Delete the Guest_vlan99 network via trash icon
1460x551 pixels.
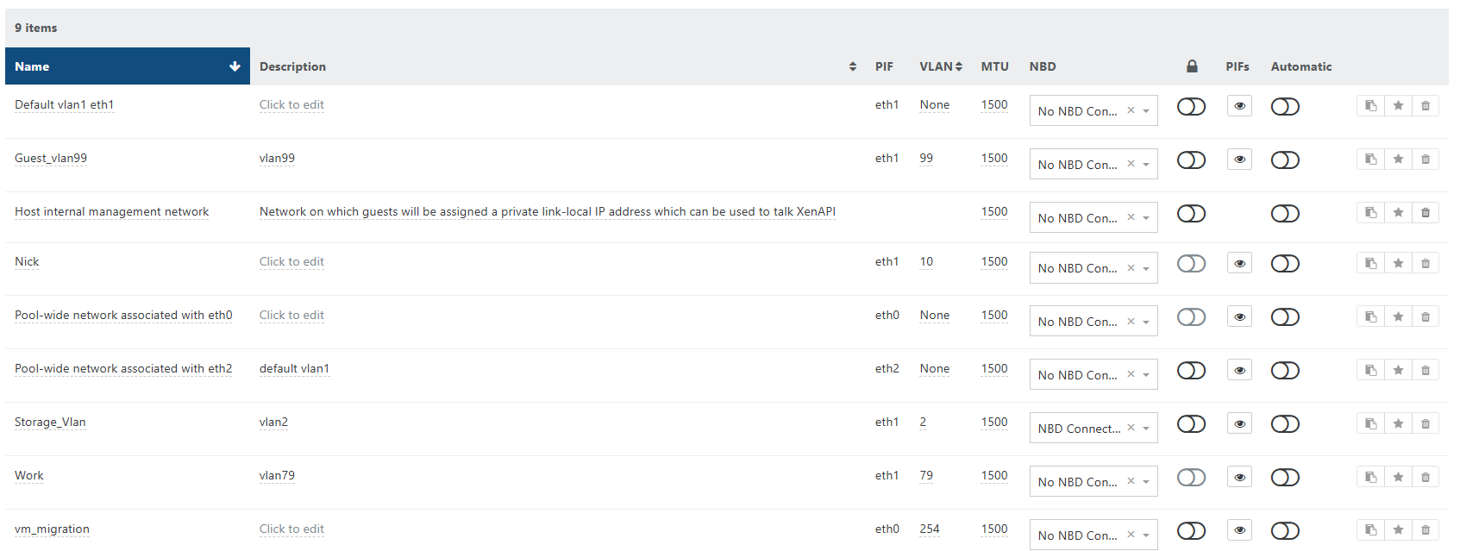coord(1426,160)
